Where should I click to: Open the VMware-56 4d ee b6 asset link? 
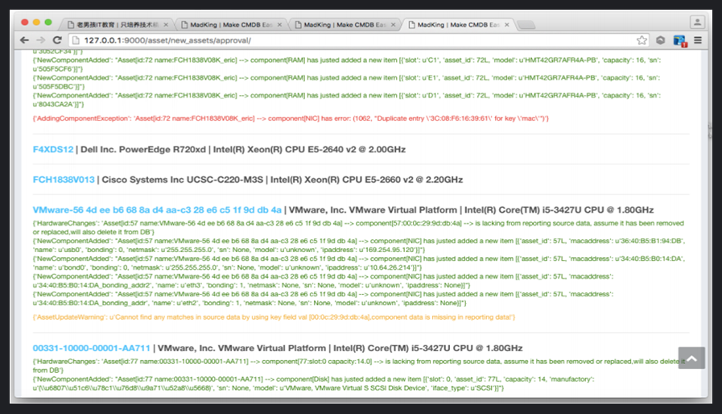[157, 209]
